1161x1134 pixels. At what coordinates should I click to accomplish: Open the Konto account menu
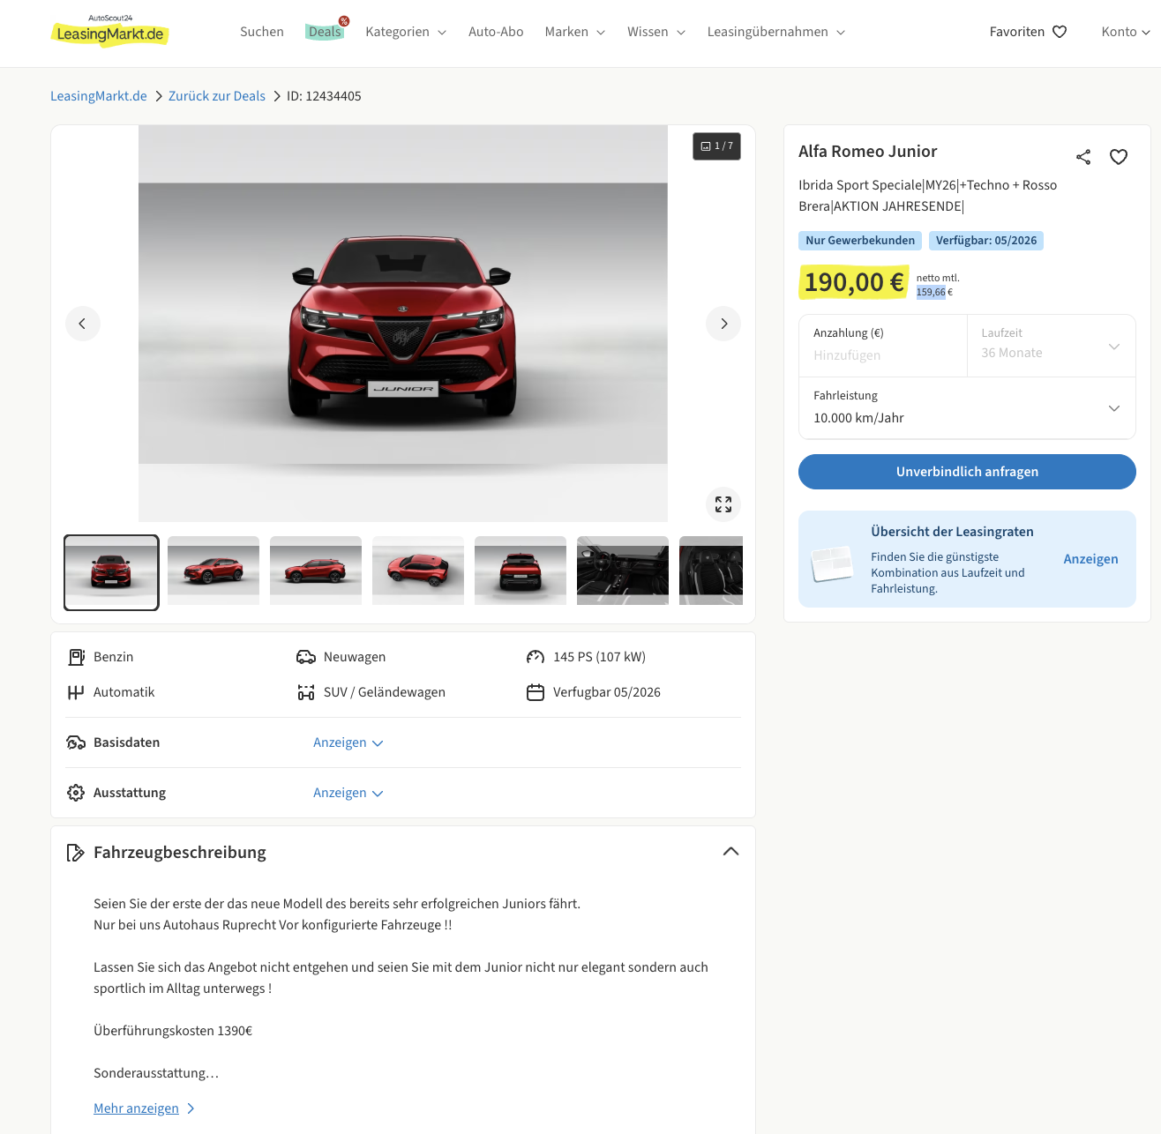point(1125,32)
